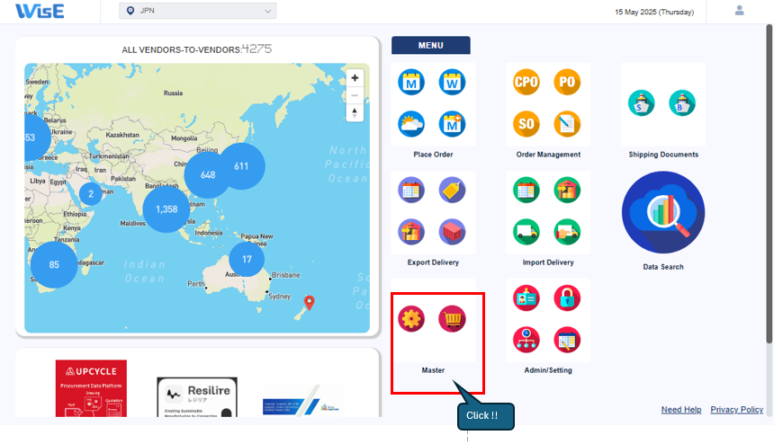
Task: Open the user profile menu
Action: 740,11
